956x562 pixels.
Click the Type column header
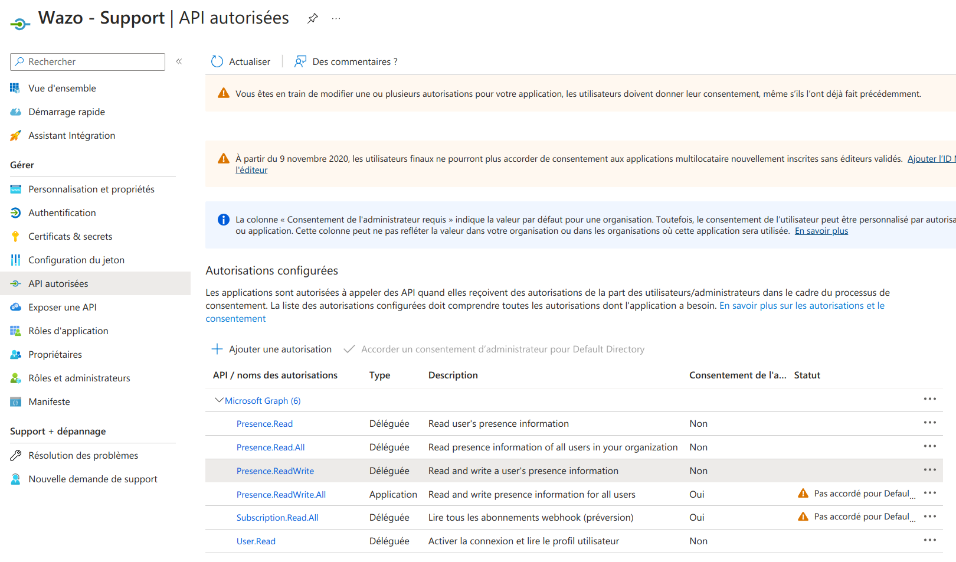pyautogui.click(x=379, y=375)
